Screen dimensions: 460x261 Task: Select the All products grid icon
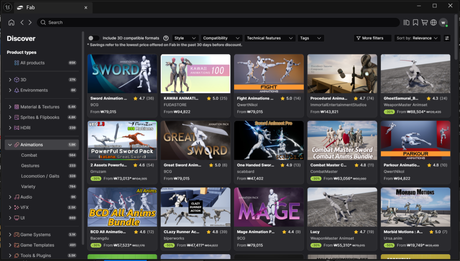point(17,63)
